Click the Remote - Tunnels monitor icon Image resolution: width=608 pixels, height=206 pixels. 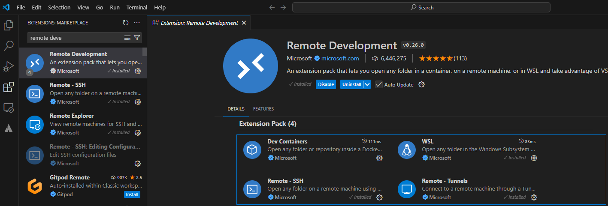407,189
